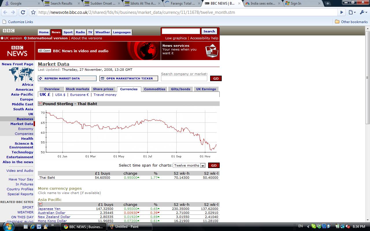The height and width of the screenshot is (231, 370).
Task: Click GO beside the time span selector
Action: coord(214,165)
